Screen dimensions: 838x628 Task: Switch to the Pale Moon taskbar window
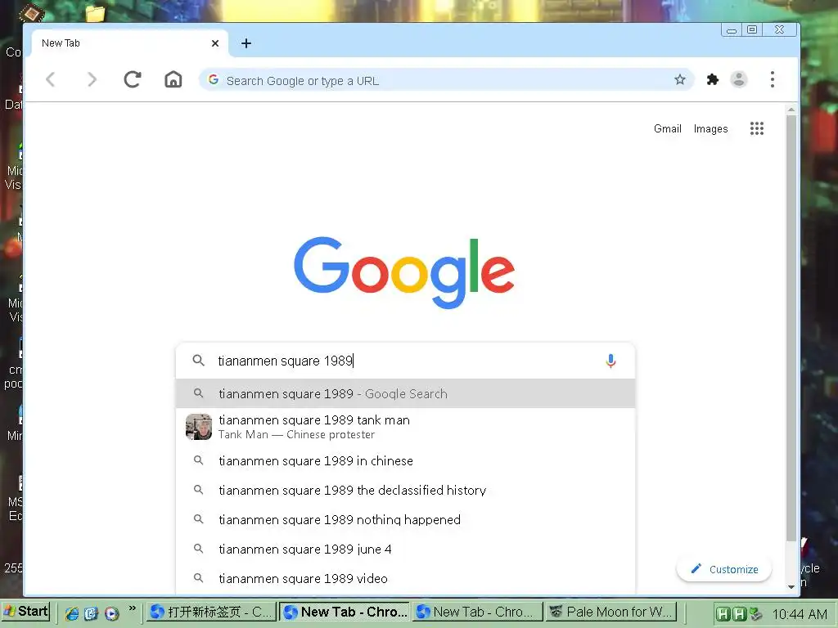611,612
